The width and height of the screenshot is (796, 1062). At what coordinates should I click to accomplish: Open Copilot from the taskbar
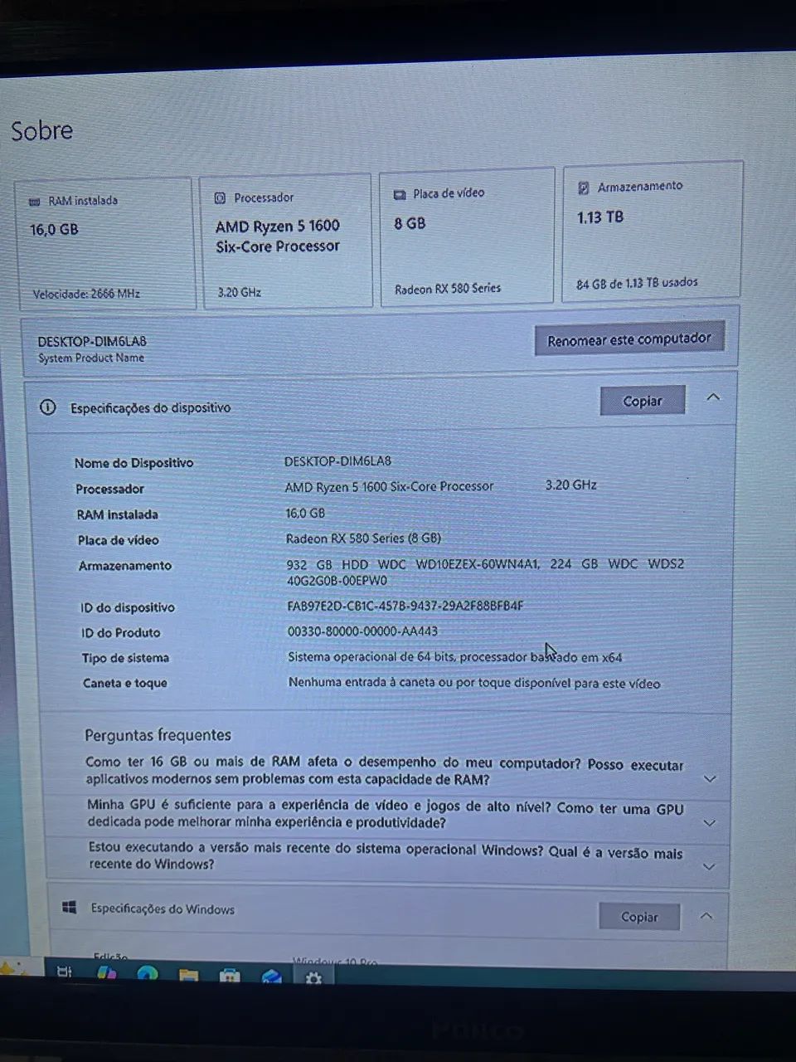106,973
